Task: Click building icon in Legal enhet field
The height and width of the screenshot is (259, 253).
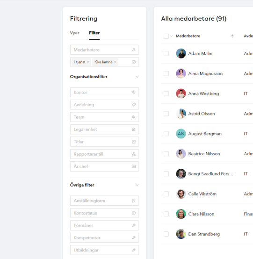Action: pos(134,129)
